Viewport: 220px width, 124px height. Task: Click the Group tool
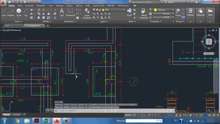point(178,12)
